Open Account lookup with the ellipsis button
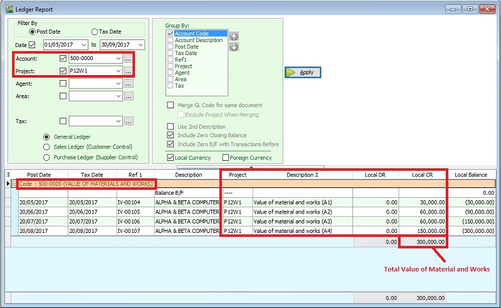 click(129, 58)
